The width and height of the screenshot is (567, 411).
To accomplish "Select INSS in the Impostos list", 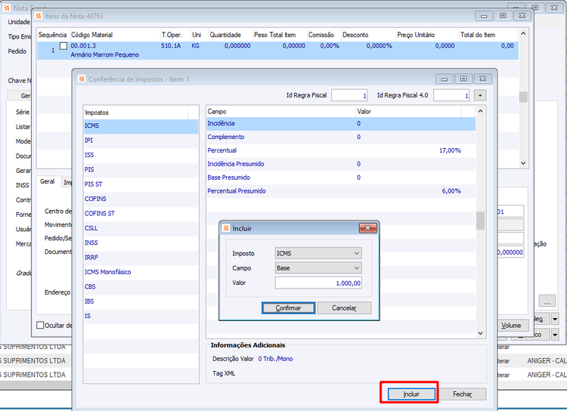I will click(x=141, y=243).
